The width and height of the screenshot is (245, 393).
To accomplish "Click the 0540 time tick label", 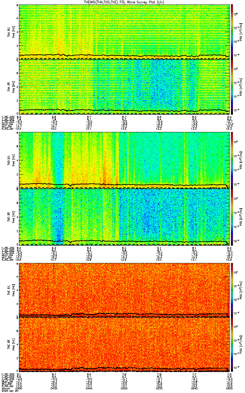I will tap(194, 389).
